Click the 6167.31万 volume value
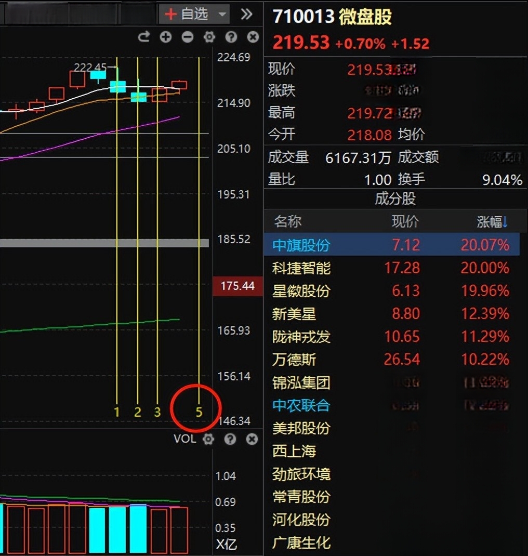This screenshot has width=528, height=556. (358, 158)
